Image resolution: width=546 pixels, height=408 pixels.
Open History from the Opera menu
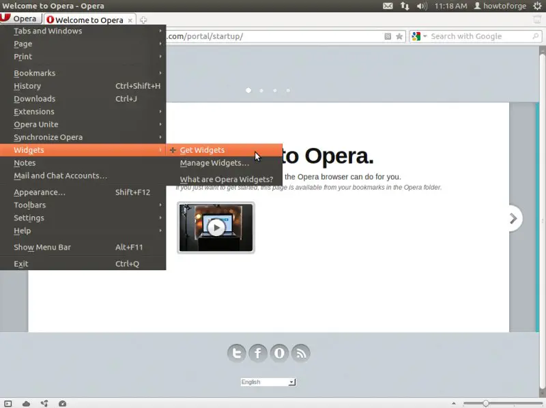83,86
